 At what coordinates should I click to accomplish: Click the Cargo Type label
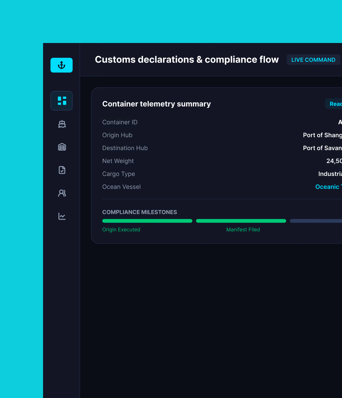[x=119, y=174]
